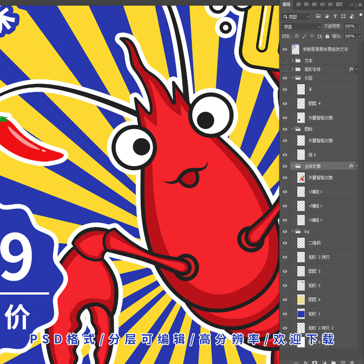Click the lock image pixels brush icon

tap(304, 36)
